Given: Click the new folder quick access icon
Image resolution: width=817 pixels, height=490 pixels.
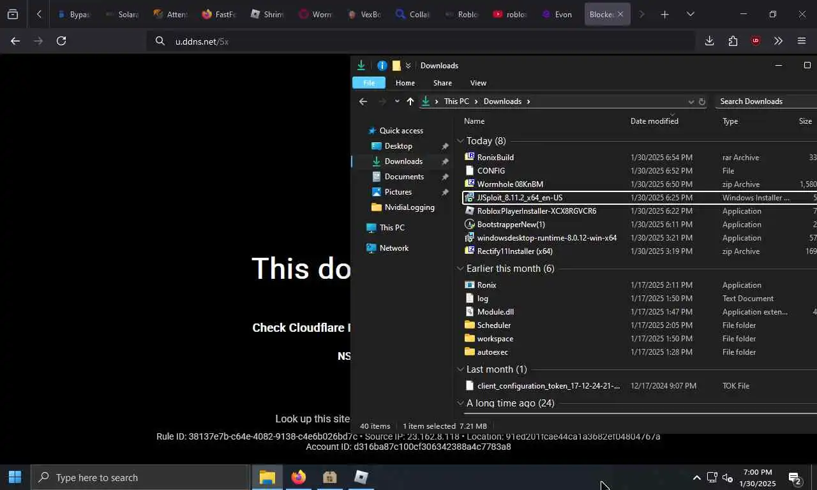Looking at the screenshot, I should (396, 65).
